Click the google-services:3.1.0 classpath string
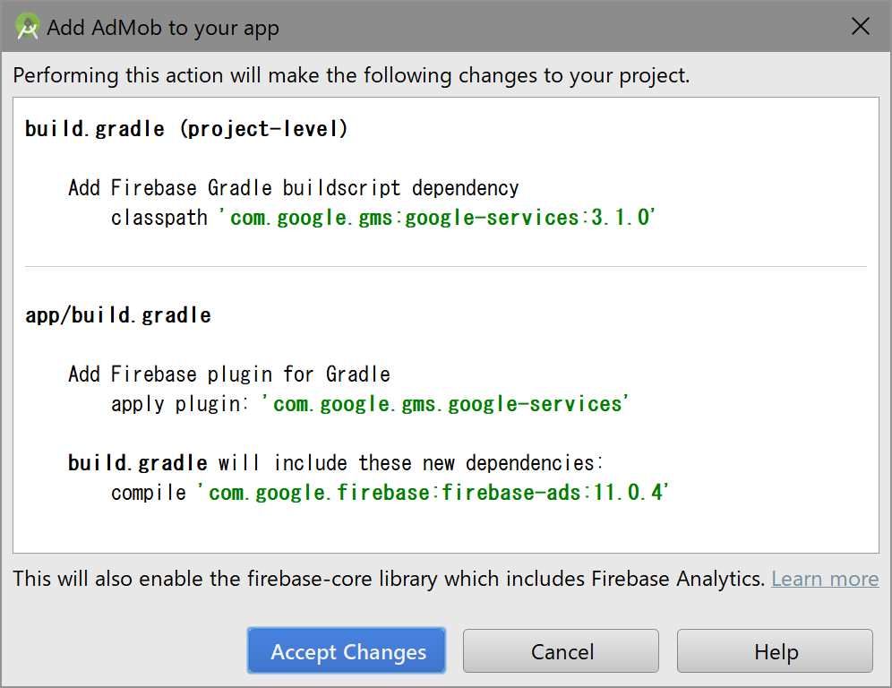 click(439, 218)
